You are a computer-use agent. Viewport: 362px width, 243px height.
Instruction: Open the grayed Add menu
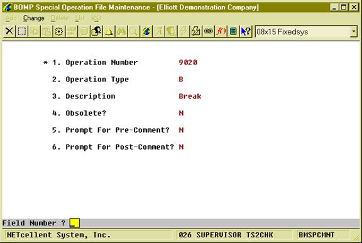click(11, 18)
